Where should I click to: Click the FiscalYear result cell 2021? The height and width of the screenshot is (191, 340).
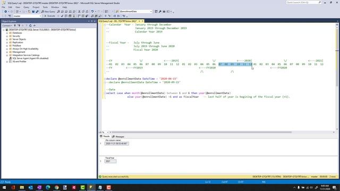(x=110, y=161)
